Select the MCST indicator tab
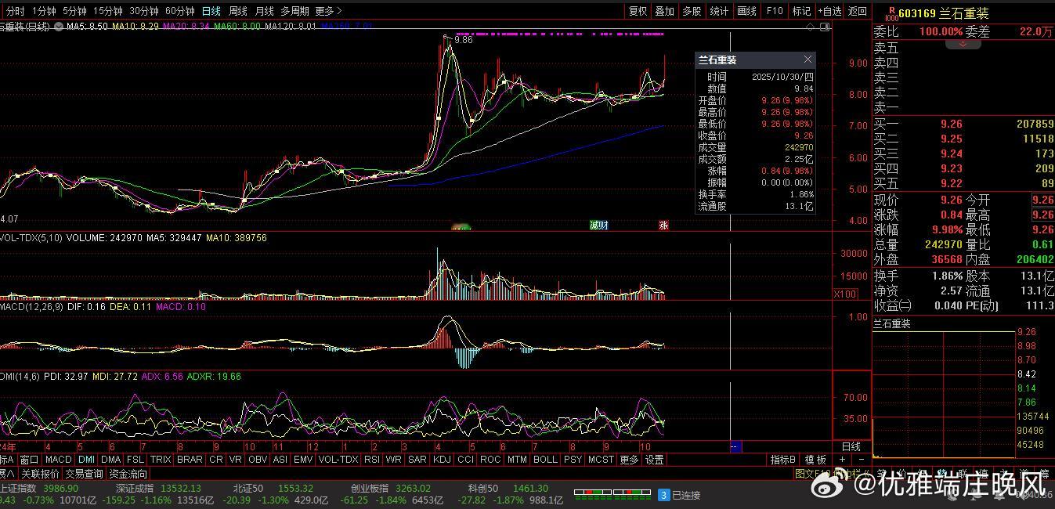 tap(601, 460)
